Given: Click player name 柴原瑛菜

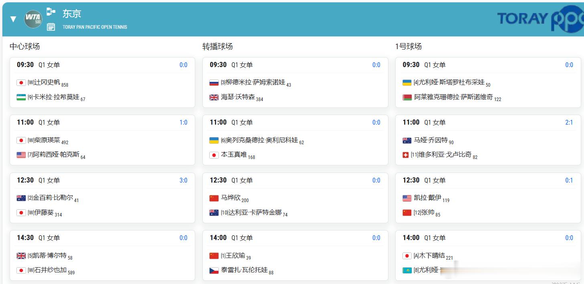Looking at the screenshot, I should (x=47, y=140).
